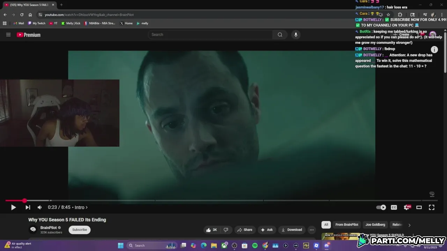Turn on closed captions

point(394,207)
